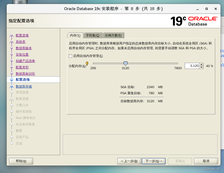Screen dimensions: 224x173
Task: Click the 40 % percentage label
Action: click(x=210, y=66)
